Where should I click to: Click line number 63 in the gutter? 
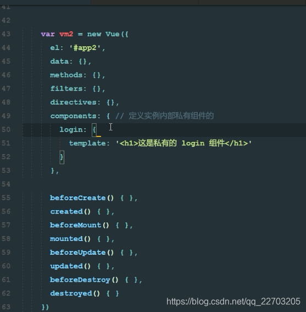point(6,307)
